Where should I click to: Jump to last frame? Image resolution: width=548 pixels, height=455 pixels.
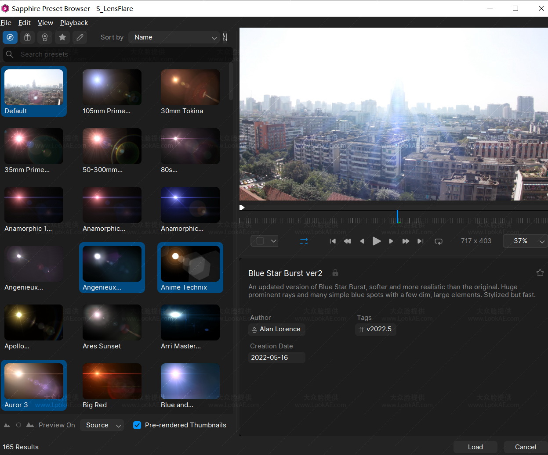(420, 241)
